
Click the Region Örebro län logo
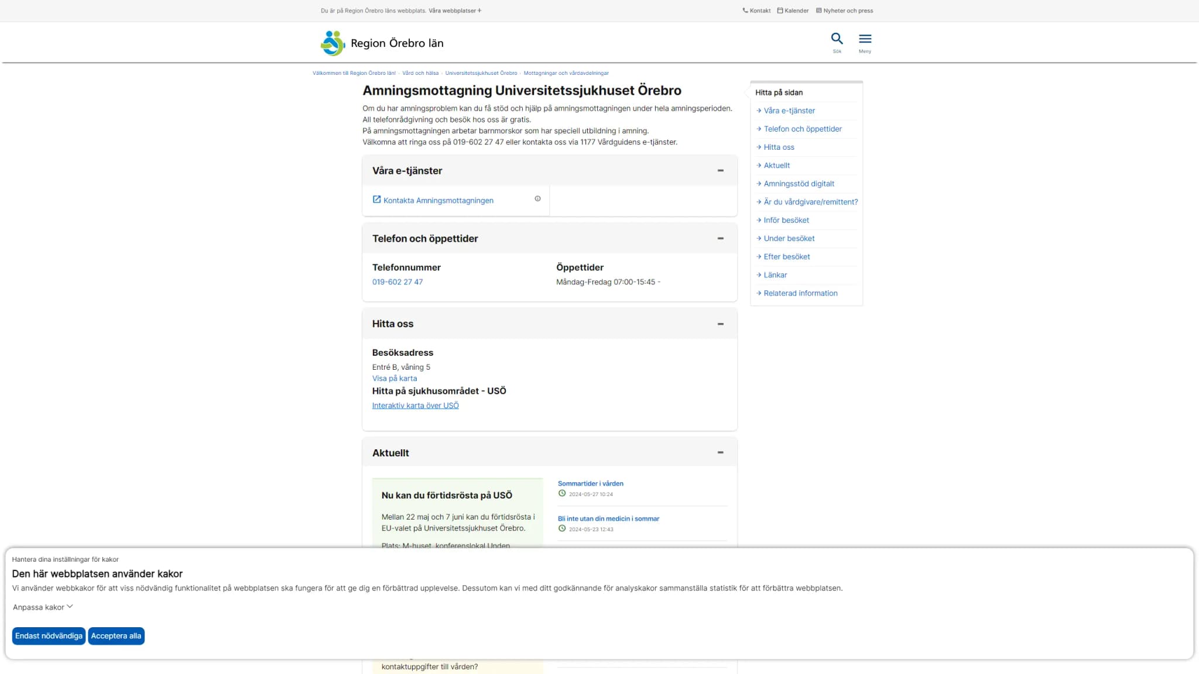(x=382, y=43)
